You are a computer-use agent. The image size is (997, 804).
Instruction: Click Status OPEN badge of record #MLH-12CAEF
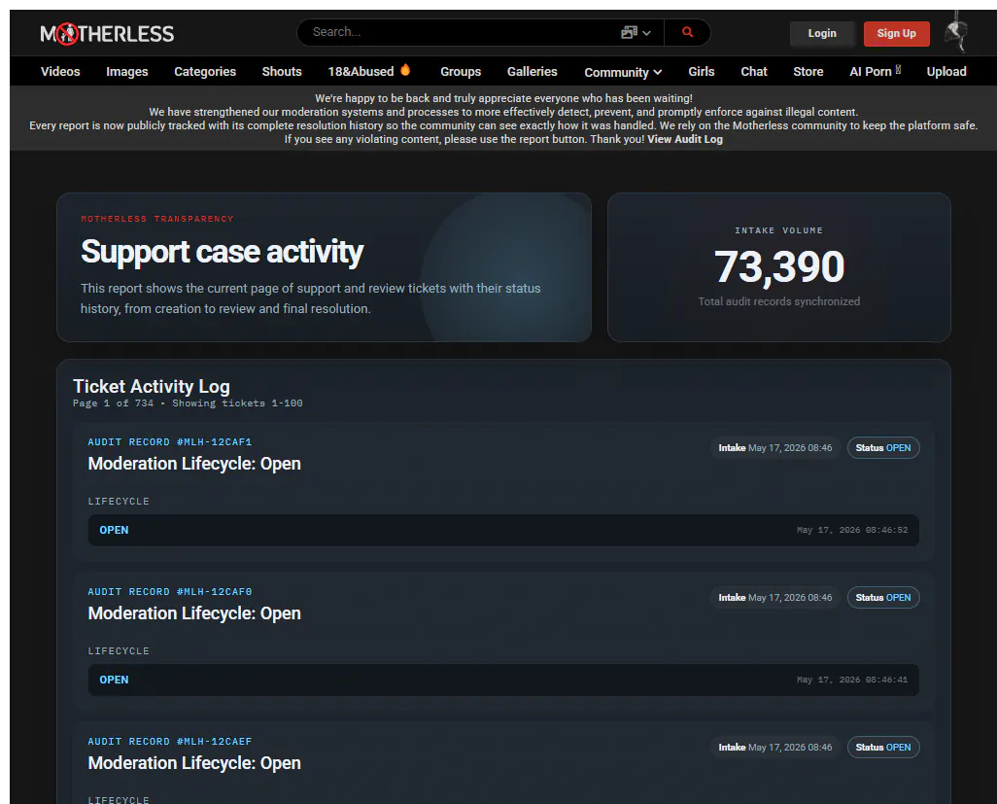coord(883,748)
